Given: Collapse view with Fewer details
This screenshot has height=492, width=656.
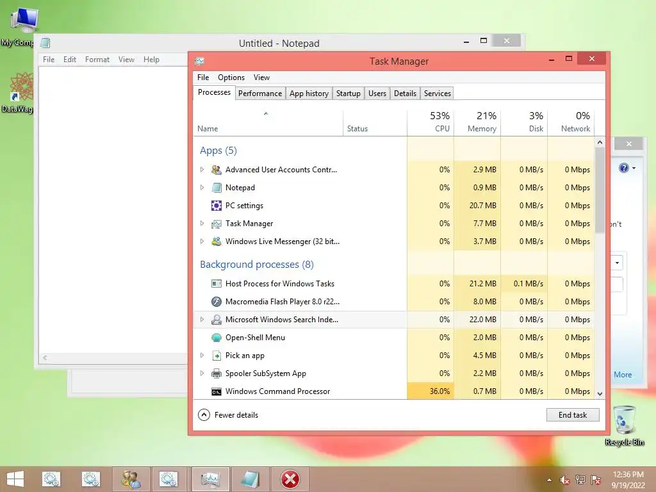Looking at the screenshot, I should [228, 415].
